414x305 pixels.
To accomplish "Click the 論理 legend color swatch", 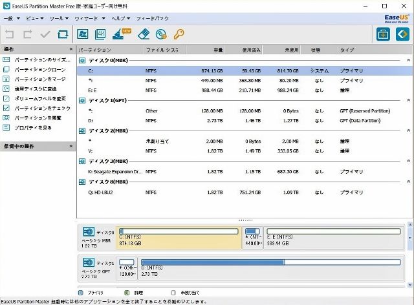I will point(127,293).
